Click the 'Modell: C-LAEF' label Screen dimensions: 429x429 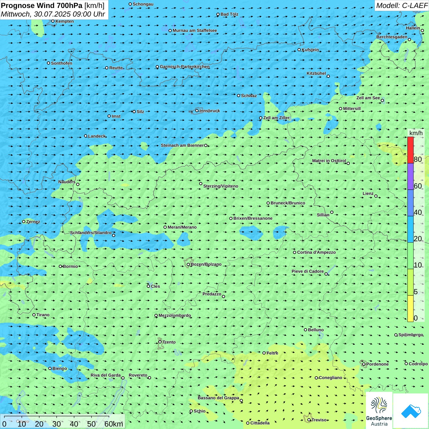click(x=402, y=6)
